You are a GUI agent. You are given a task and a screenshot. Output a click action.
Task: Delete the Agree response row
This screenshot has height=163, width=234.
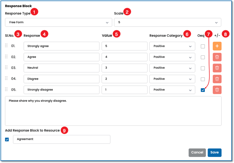pos(217,57)
